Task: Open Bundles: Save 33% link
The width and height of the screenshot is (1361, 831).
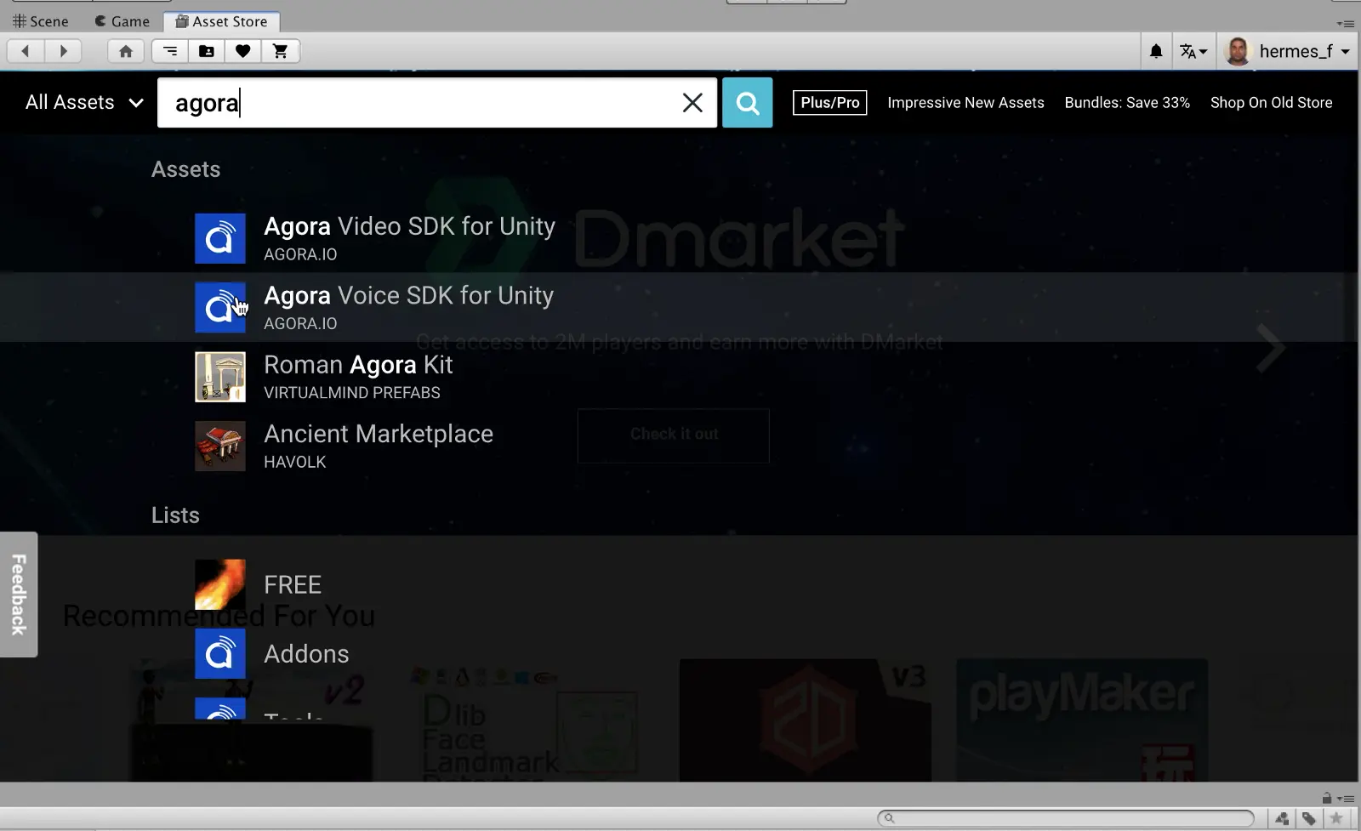Action: pos(1127,103)
